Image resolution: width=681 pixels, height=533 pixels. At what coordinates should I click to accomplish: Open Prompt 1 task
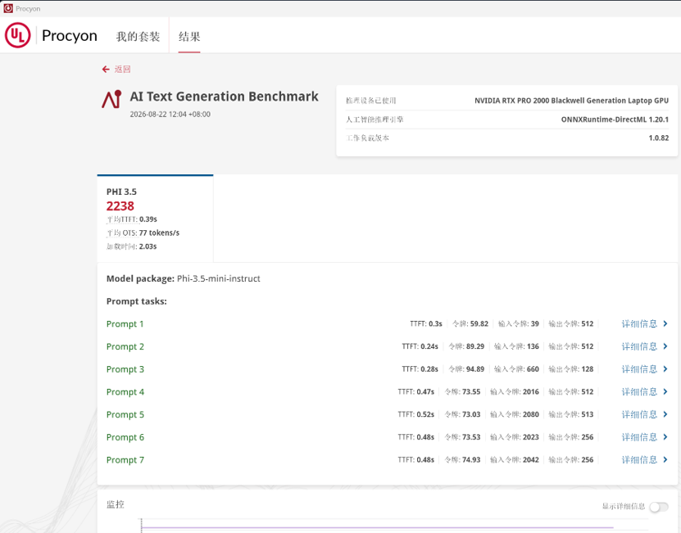tap(125, 323)
